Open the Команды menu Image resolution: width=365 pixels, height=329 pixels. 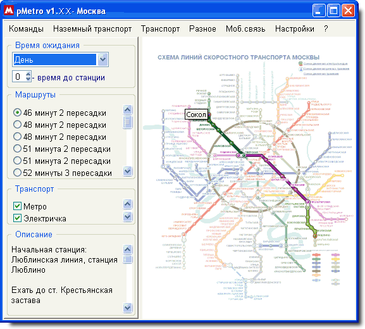26,29
